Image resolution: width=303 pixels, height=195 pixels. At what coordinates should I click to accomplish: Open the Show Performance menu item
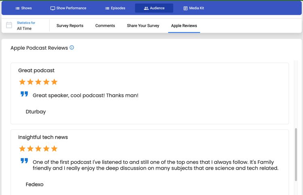tap(68, 8)
